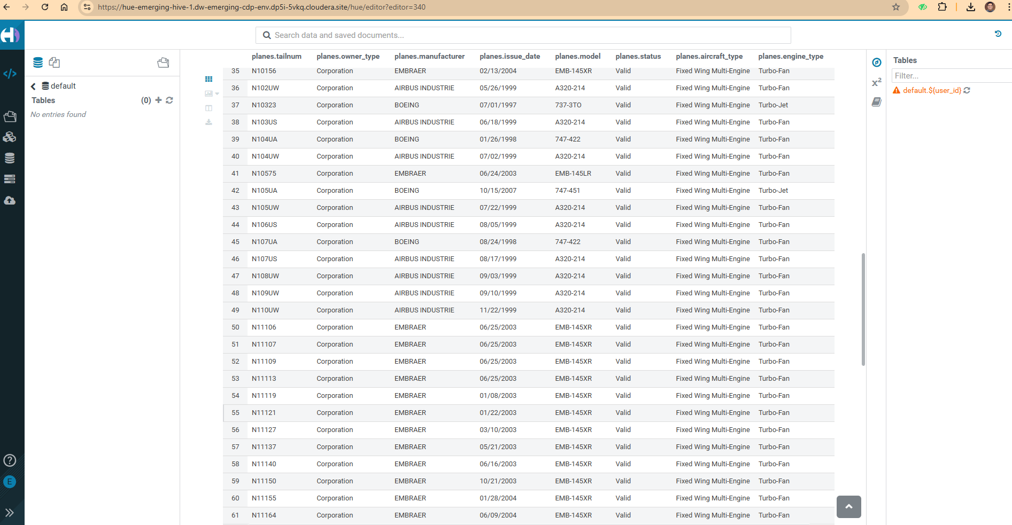Viewport: 1012px width, 525px height.
Task: Sort by planes.owner_type column header
Action: tap(348, 56)
